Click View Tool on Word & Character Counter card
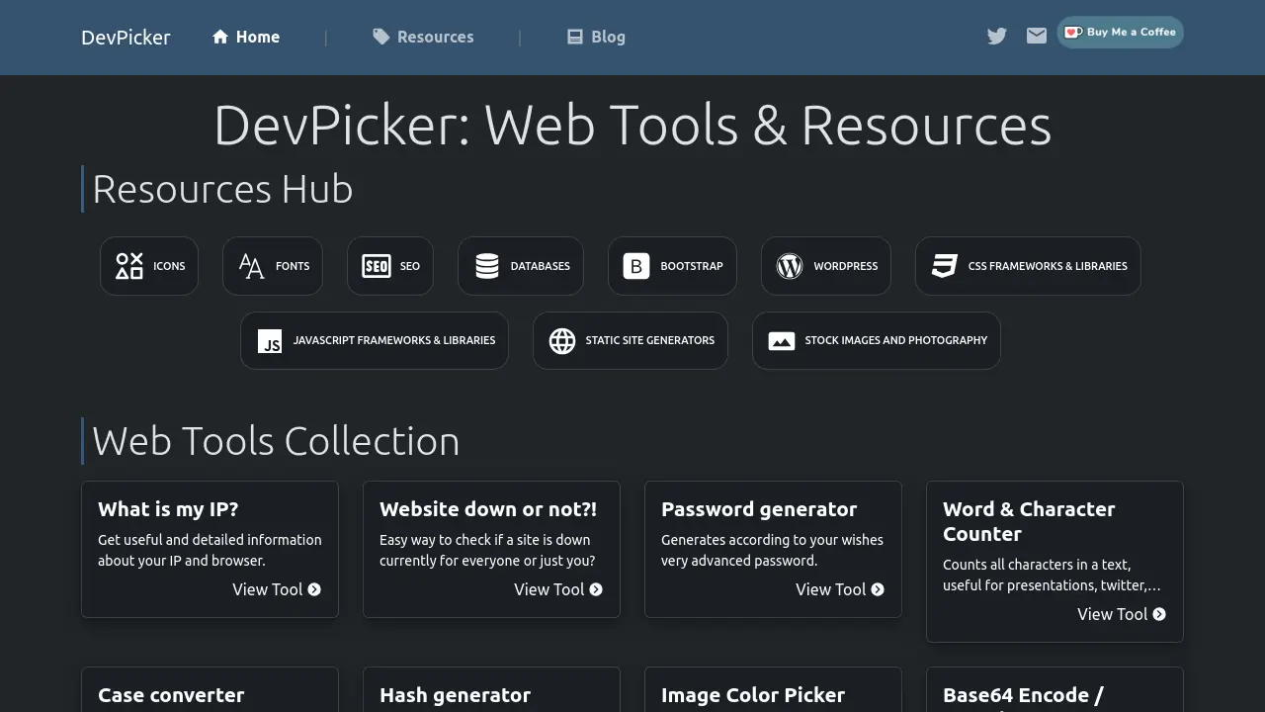The image size is (1265, 712). pyautogui.click(x=1122, y=614)
